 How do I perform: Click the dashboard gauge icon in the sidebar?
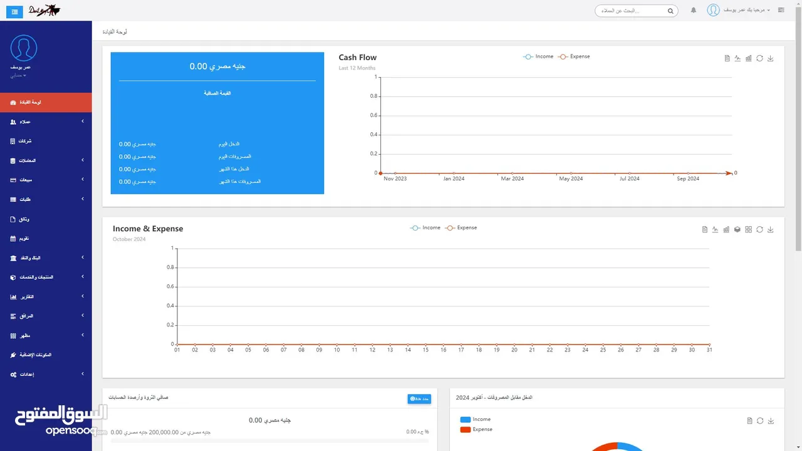(x=13, y=102)
